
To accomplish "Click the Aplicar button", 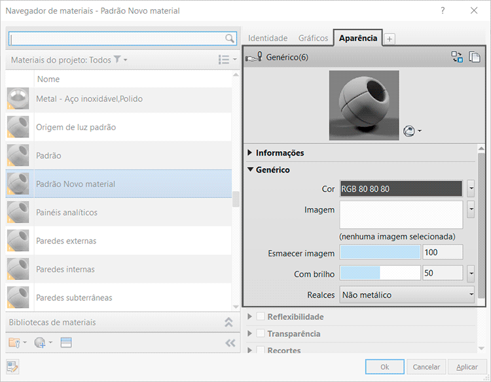I will coord(466,367).
